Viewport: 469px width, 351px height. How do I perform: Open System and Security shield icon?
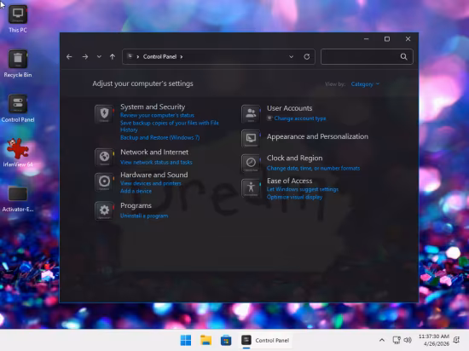click(104, 114)
